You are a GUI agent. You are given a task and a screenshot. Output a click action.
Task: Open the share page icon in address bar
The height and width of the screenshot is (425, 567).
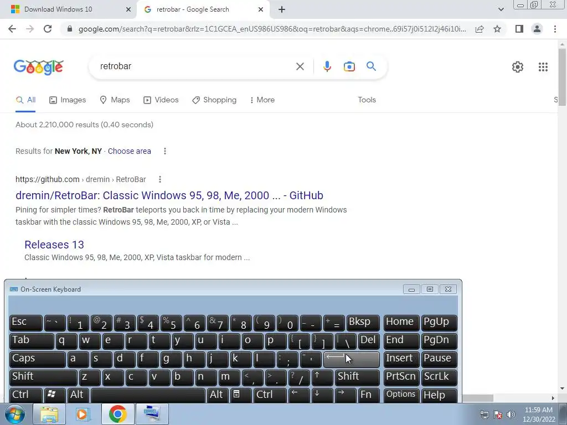(x=480, y=29)
